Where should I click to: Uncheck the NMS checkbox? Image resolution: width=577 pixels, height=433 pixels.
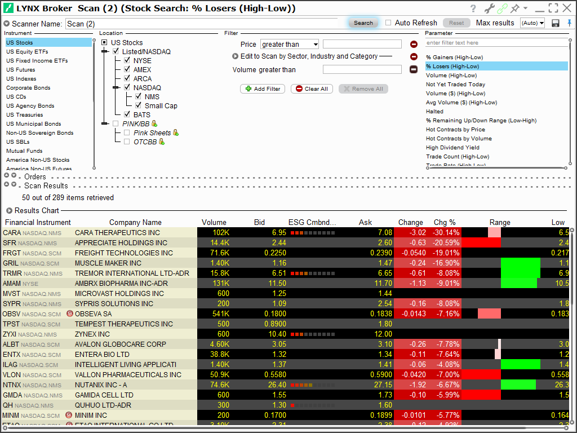[x=139, y=96]
